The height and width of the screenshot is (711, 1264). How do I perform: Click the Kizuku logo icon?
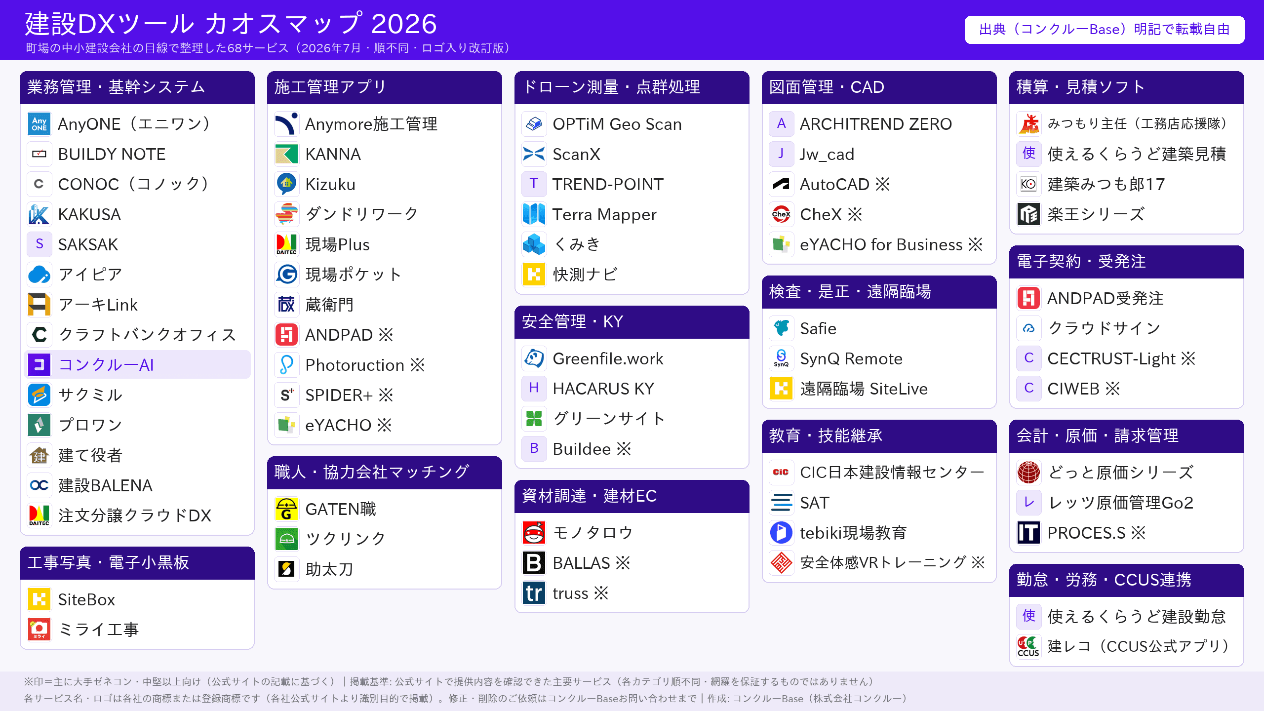click(286, 184)
